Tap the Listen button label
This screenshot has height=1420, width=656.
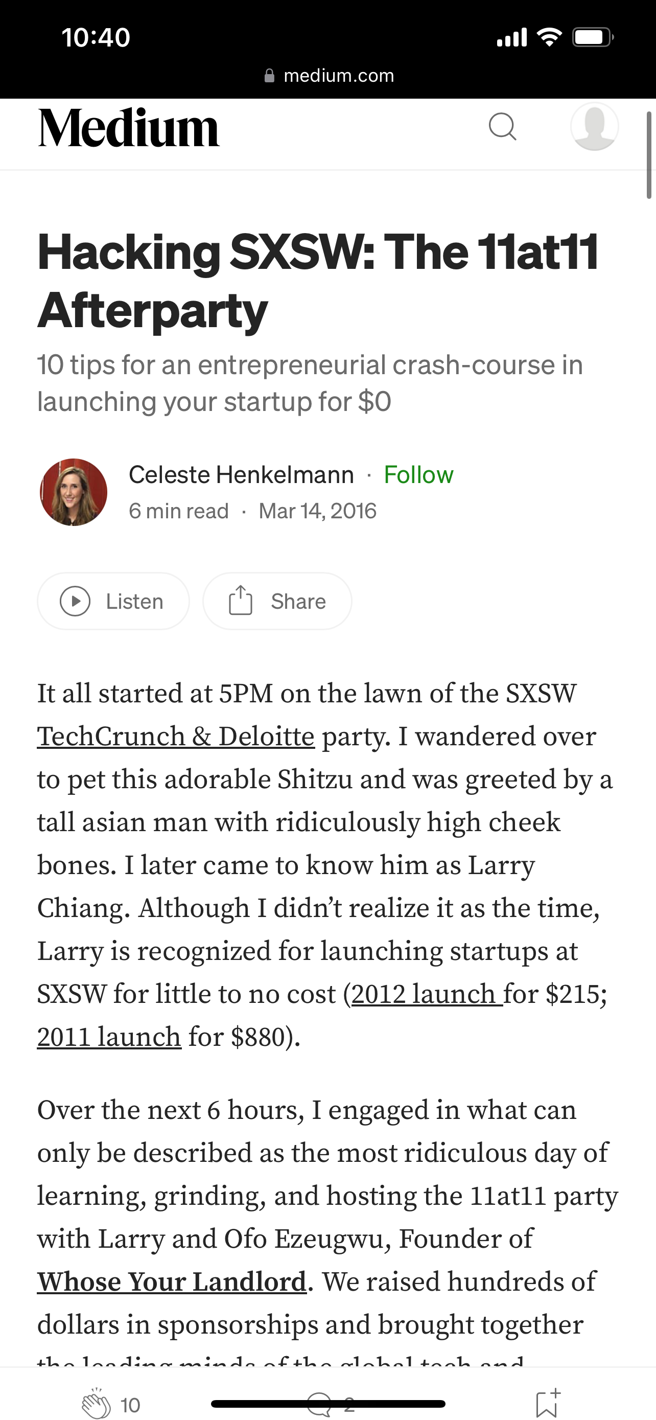(x=134, y=602)
